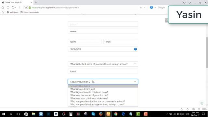Bookmark this page with the star icon

[x=141, y=7]
